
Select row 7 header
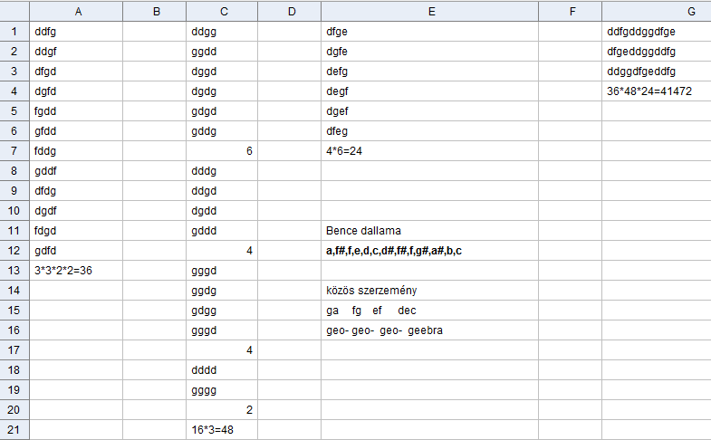pos(14,150)
